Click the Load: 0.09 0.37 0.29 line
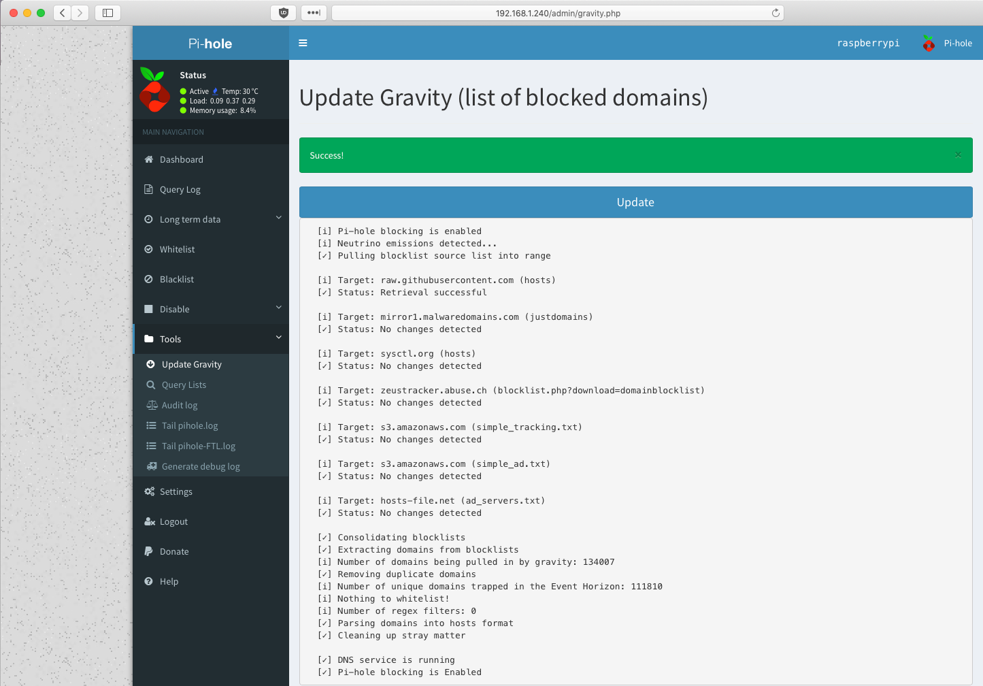Screen dimensions: 983x686 pyautogui.click(x=218, y=101)
